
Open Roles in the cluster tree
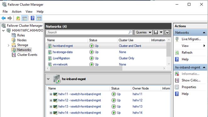coord(21,35)
